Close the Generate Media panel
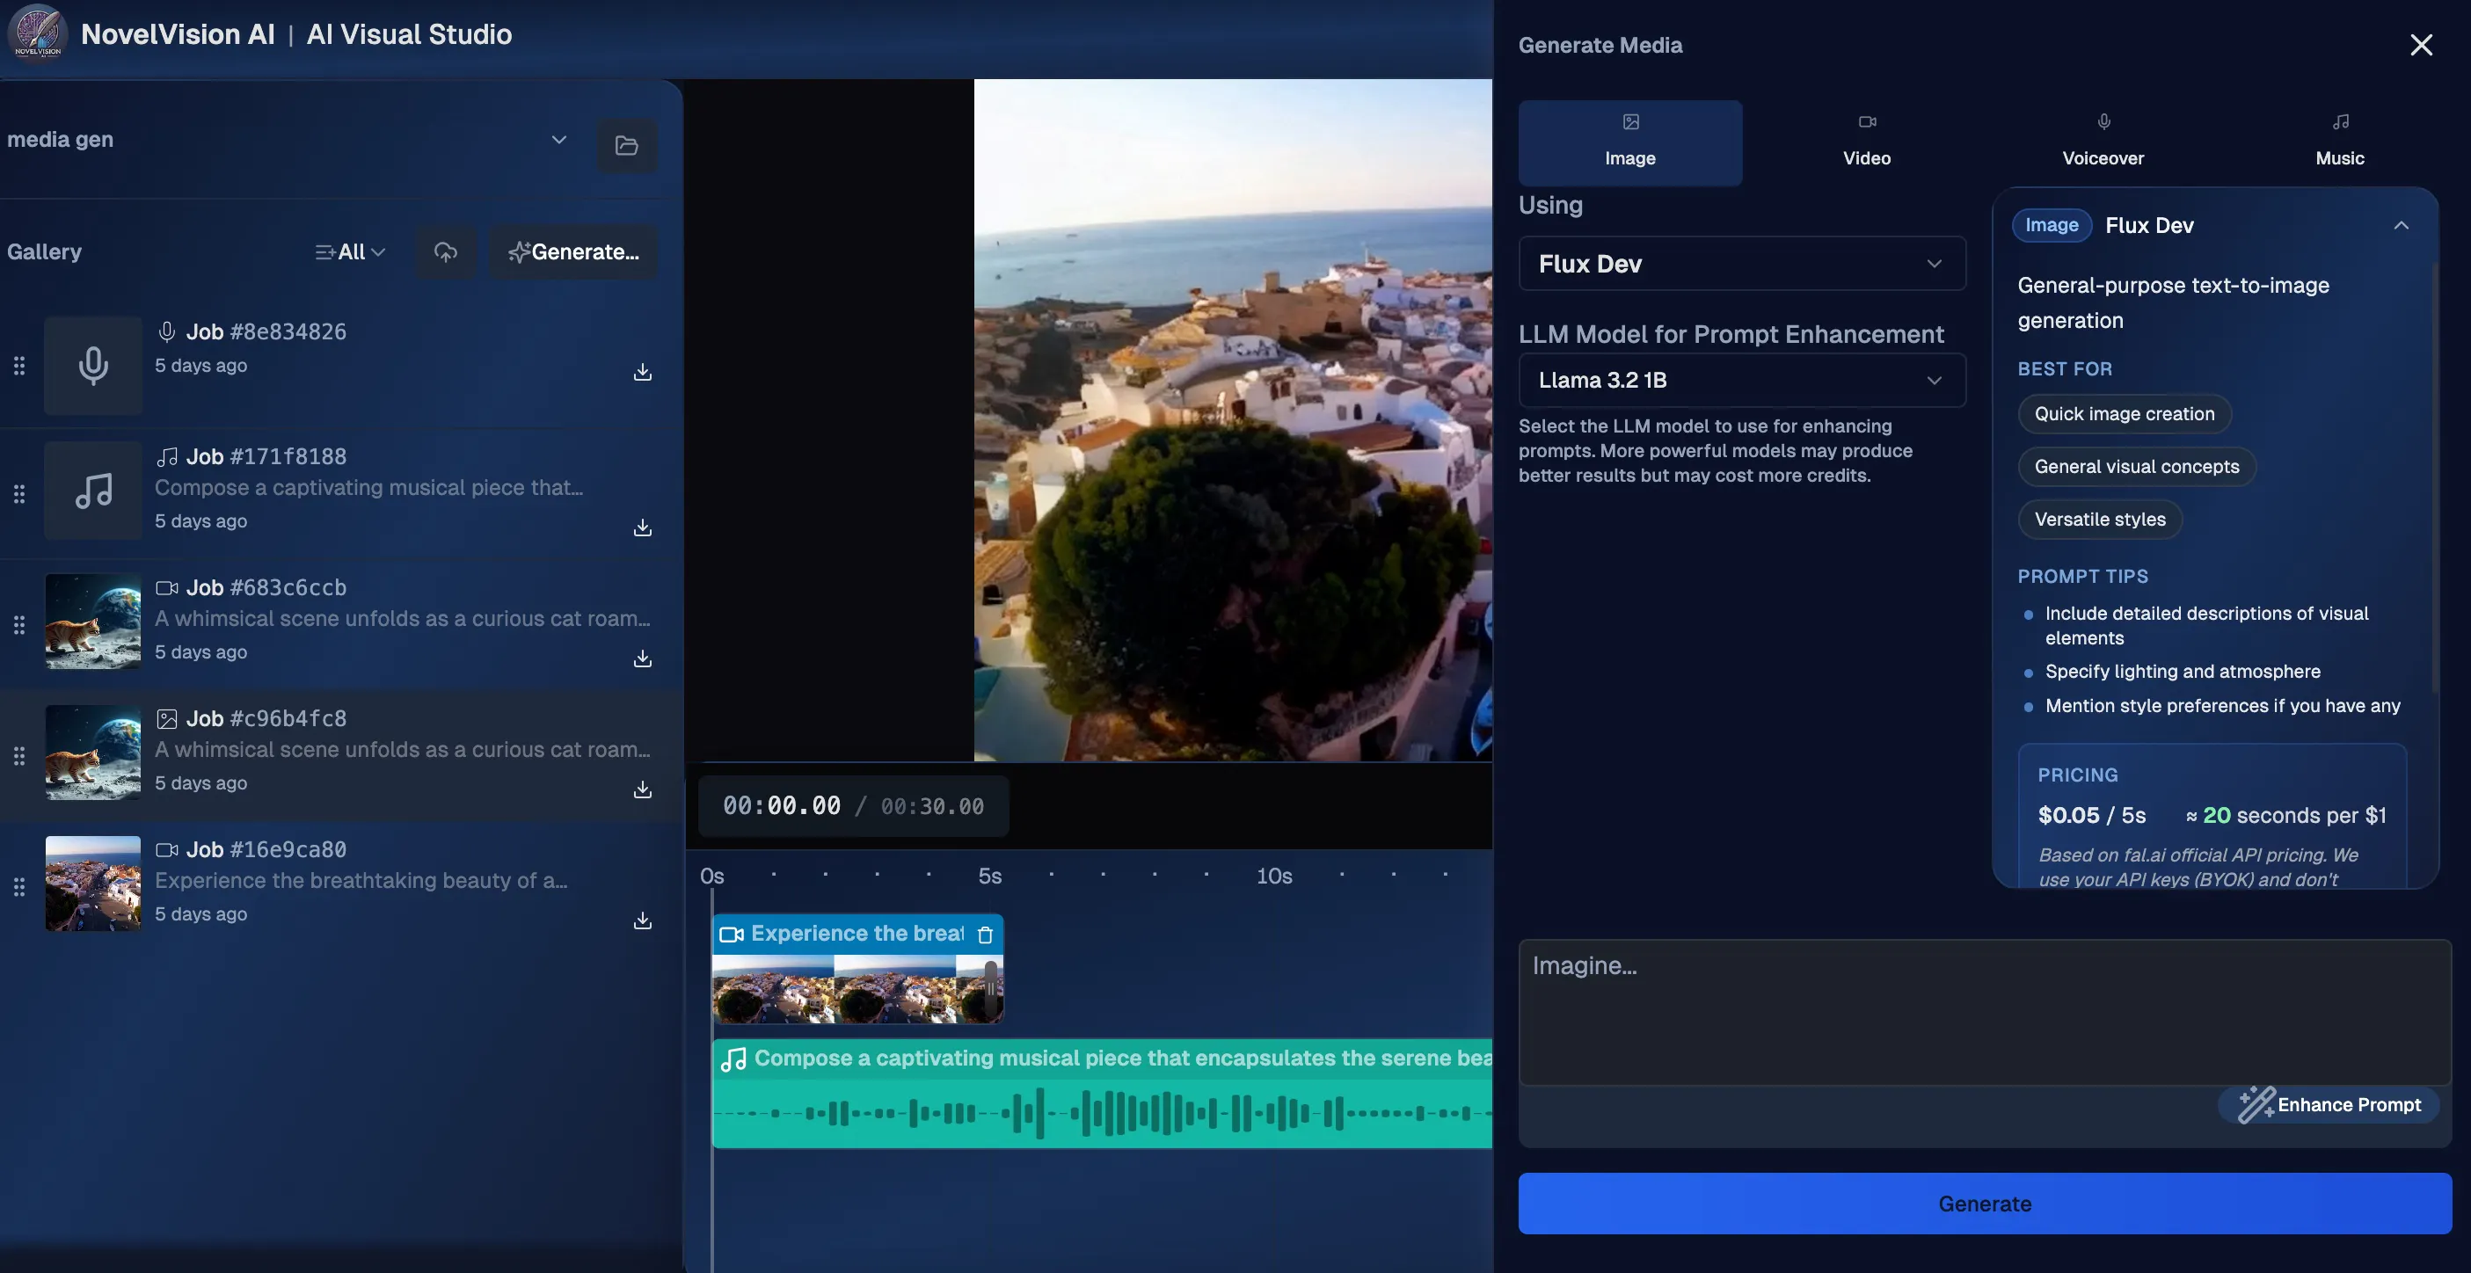Image resolution: width=2471 pixels, height=1273 pixels. point(2421,45)
